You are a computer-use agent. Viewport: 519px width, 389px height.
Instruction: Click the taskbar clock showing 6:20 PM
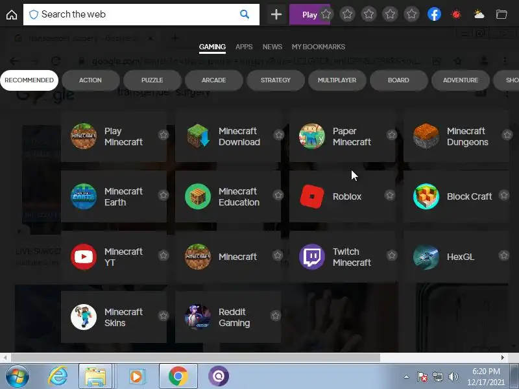click(486, 371)
